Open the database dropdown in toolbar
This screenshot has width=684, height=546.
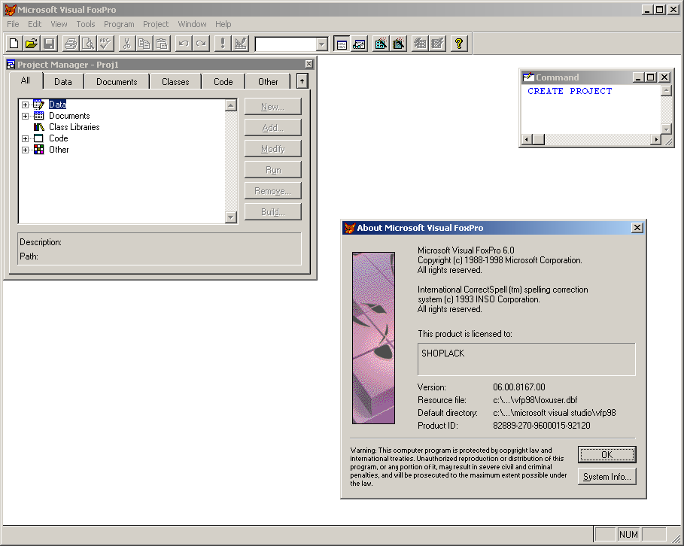coord(322,44)
